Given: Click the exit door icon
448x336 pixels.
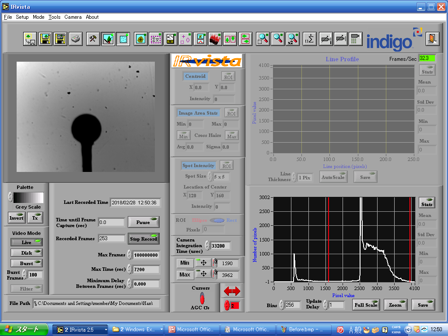Looking at the screenshot, I should [x=432, y=39].
